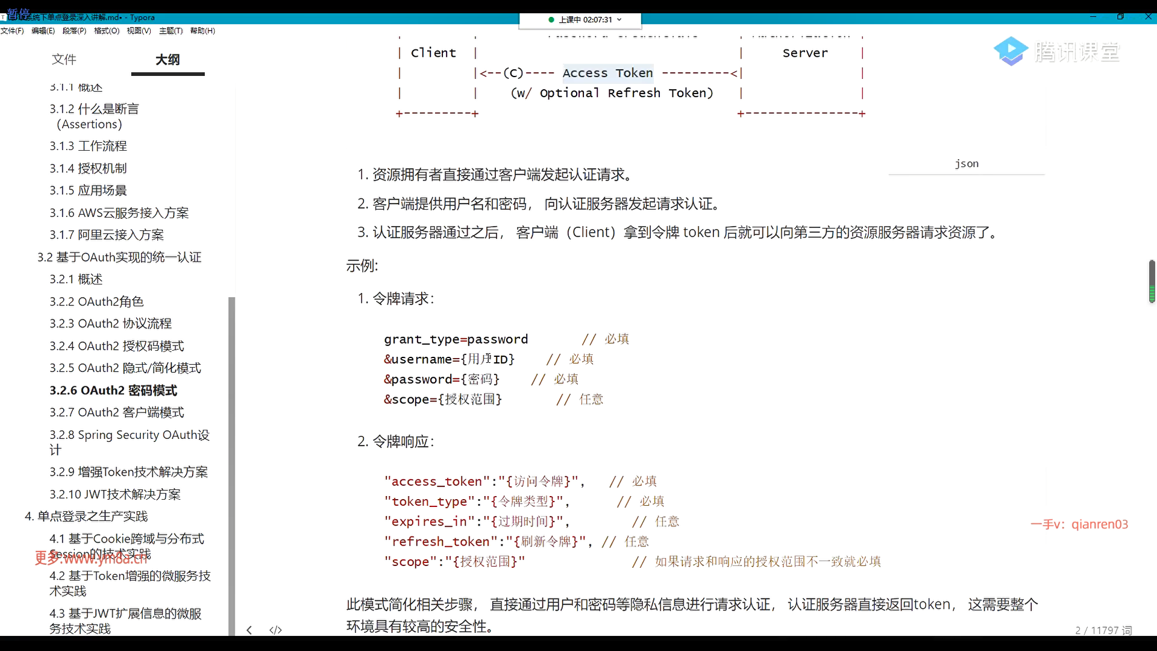Viewport: 1157px width, 651px height.
Task: Open 3.1.6 AWS云服务接入方案 outline entry
Action: click(119, 213)
